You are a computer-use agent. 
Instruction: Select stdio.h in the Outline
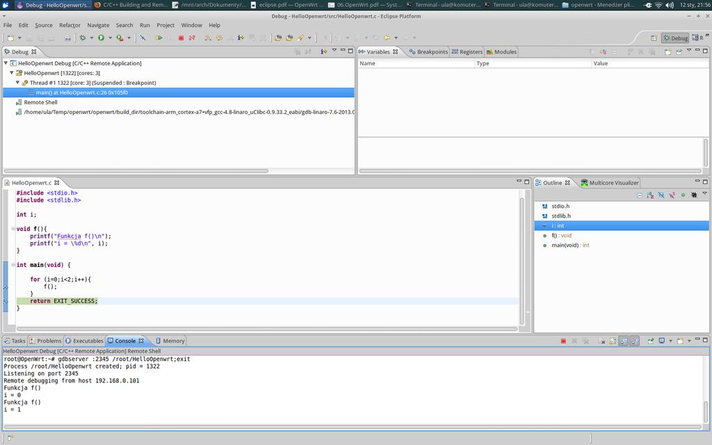tap(560, 206)
